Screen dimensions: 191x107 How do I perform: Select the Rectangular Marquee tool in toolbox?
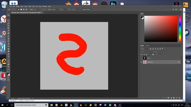point(8,18)
